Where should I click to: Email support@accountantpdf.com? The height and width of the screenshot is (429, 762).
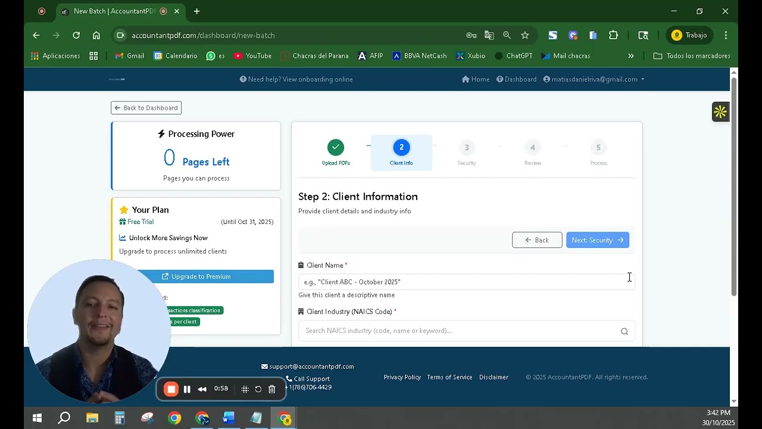pos(307,366)
